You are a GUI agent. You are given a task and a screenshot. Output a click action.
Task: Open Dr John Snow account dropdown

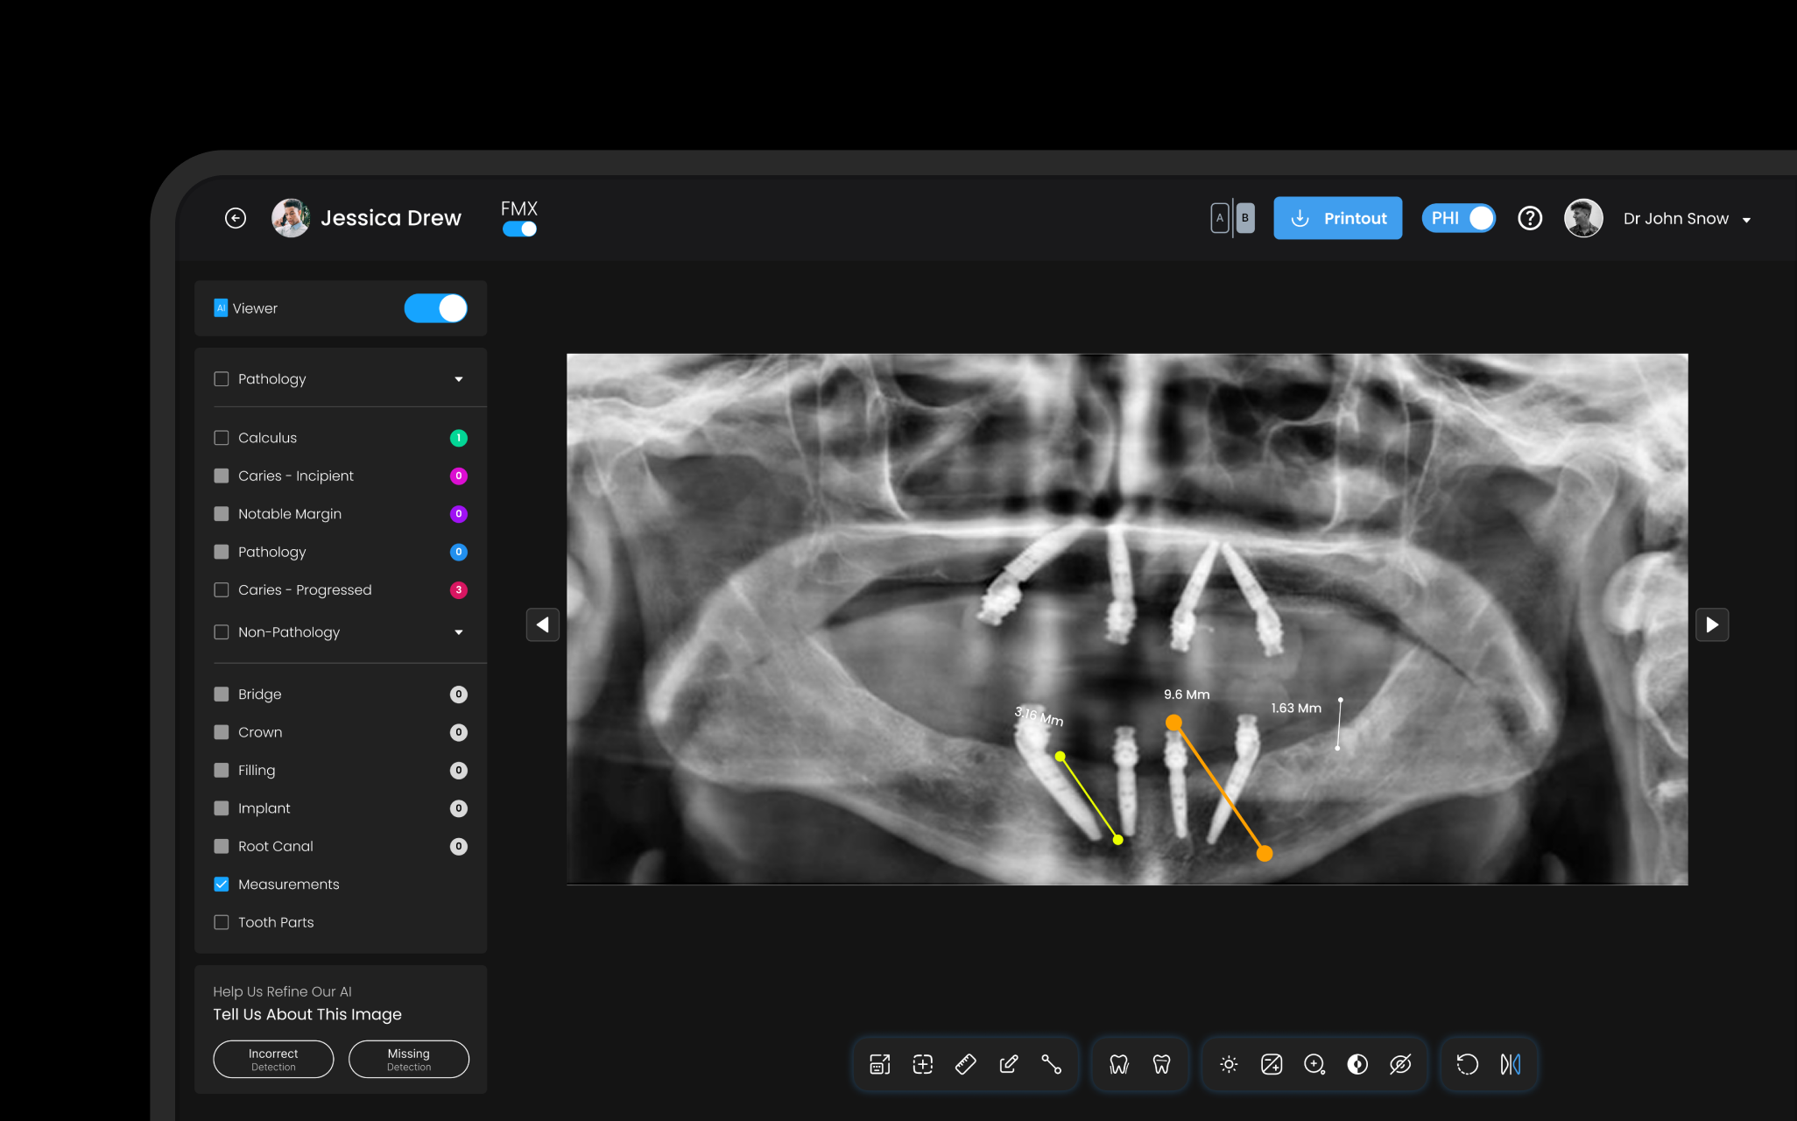tap(1746, 220)
